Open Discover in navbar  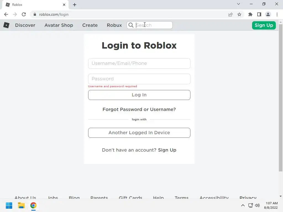25,25
